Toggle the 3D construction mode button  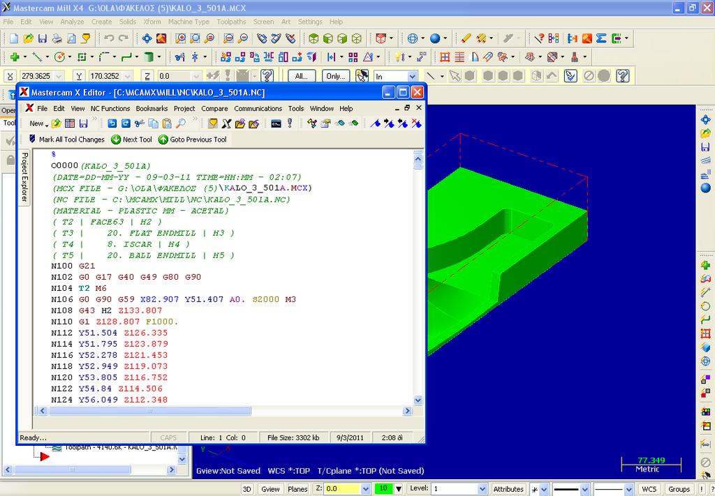pyautogui.click(x=246, y=489)
